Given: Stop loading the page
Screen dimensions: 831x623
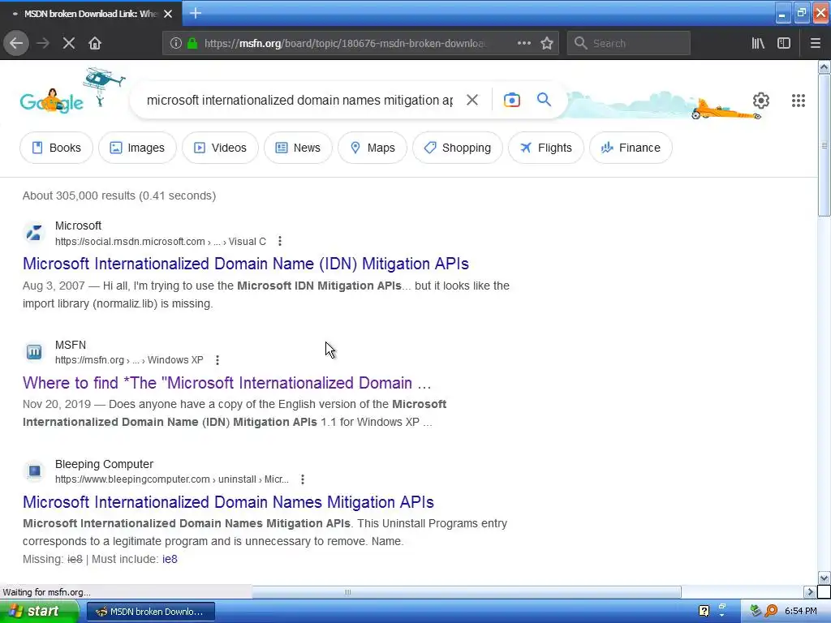Looking at the screenshot, I should coord(69,43).
